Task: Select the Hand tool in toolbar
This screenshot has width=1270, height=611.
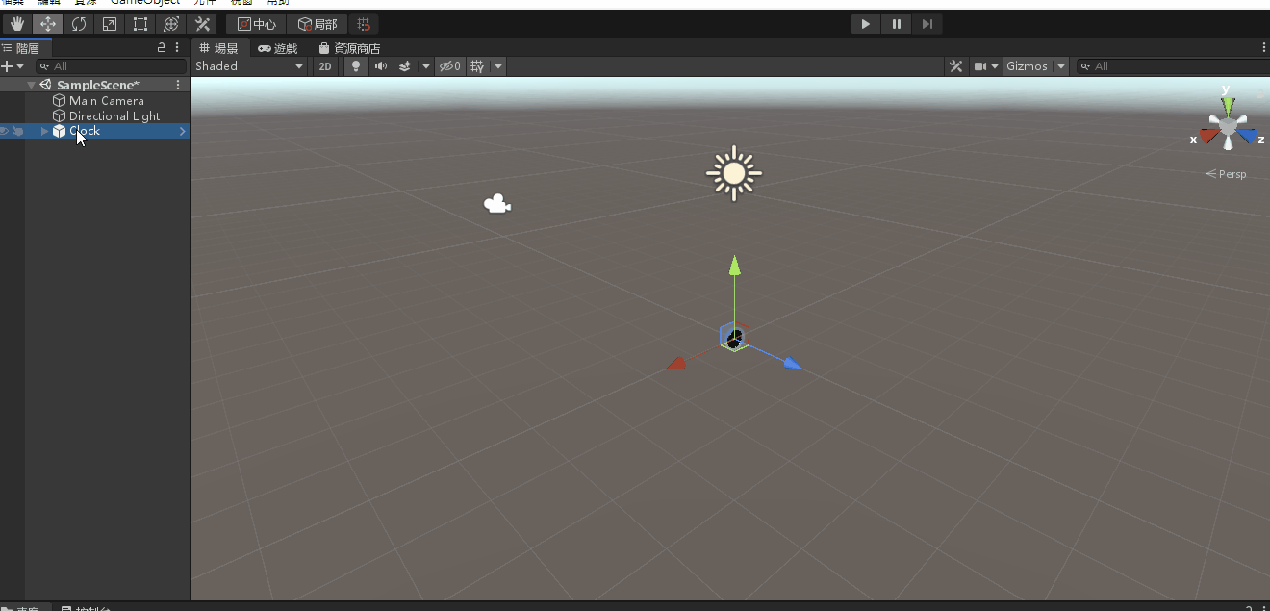Action: pyautogui.click(x=17, y=24)
